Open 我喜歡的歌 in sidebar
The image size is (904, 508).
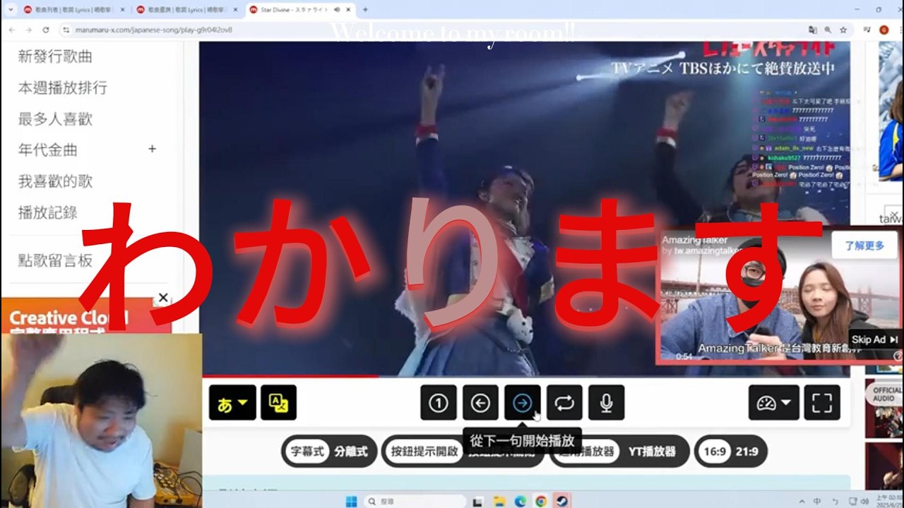click(55, 181)
